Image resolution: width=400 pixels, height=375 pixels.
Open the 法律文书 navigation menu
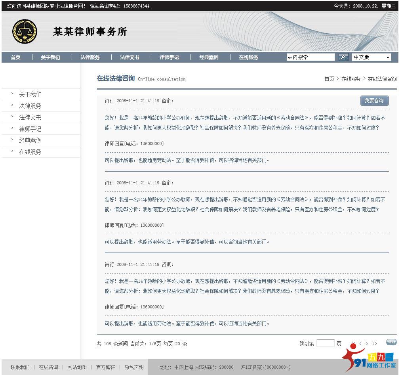pyautogui.click(x=130, y=57)
